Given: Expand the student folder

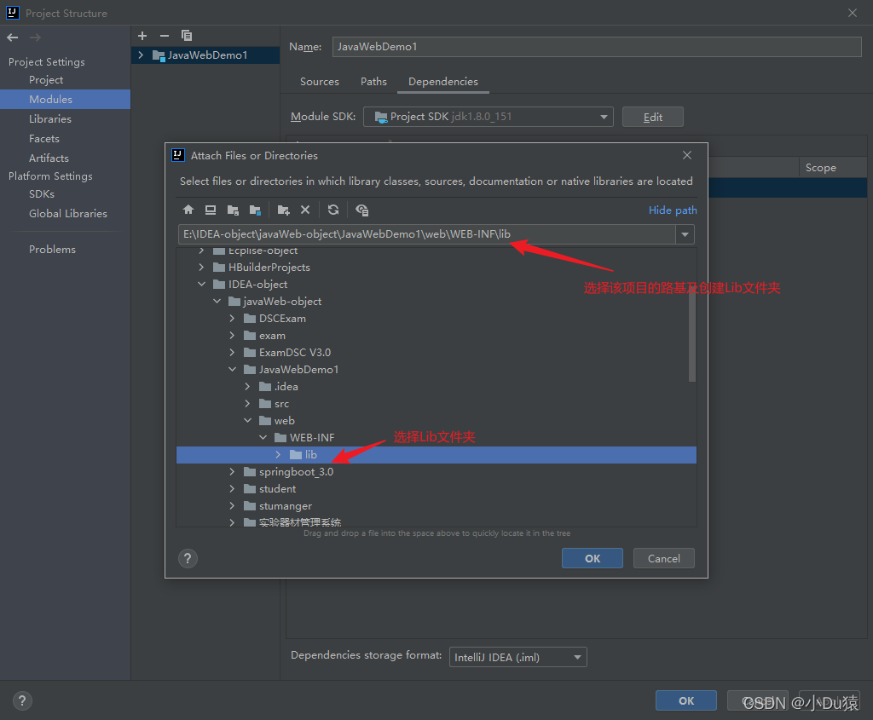Looking at the screenshot, I should tap(232, 488).
